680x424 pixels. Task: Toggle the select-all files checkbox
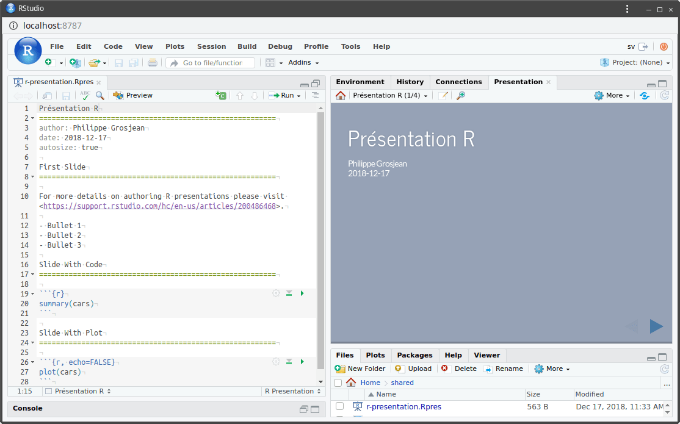click(x=338, y=383)
